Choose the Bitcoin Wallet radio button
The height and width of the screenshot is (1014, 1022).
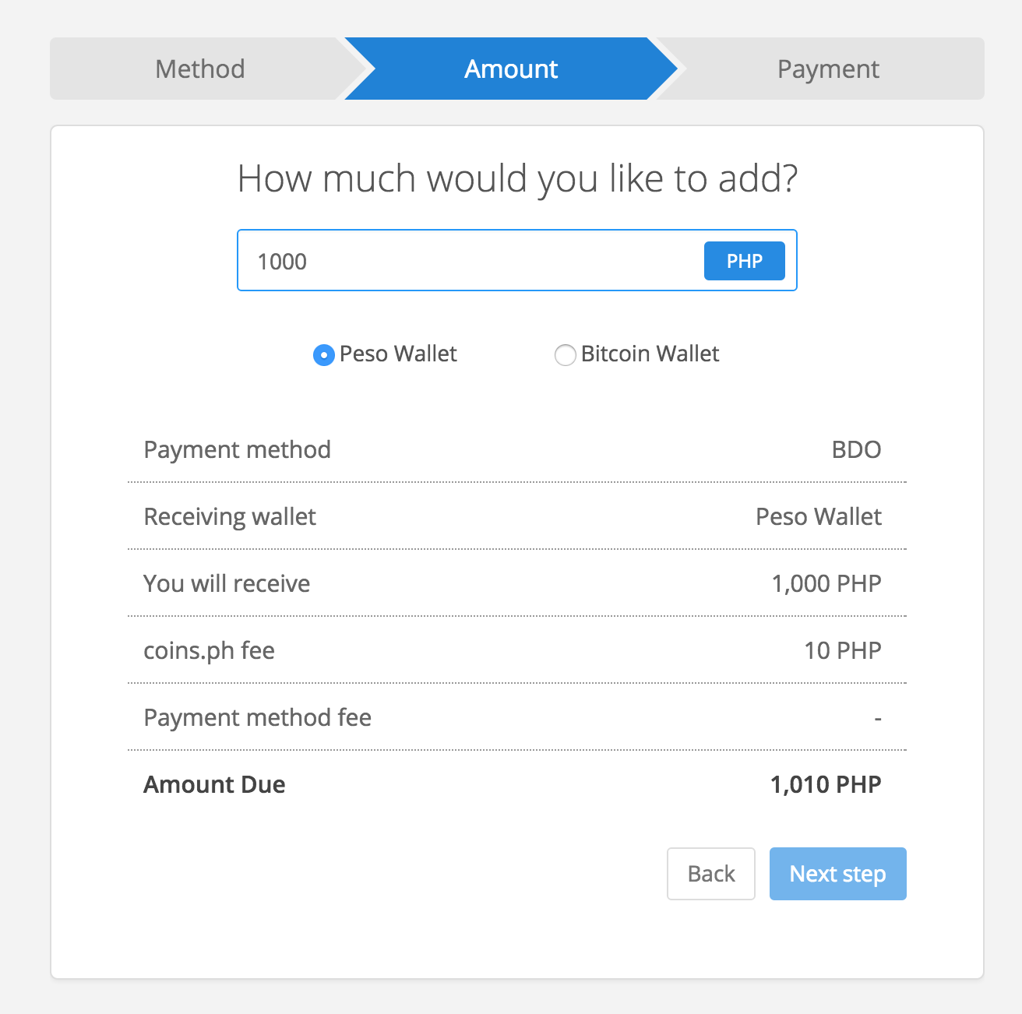point(565,355)
